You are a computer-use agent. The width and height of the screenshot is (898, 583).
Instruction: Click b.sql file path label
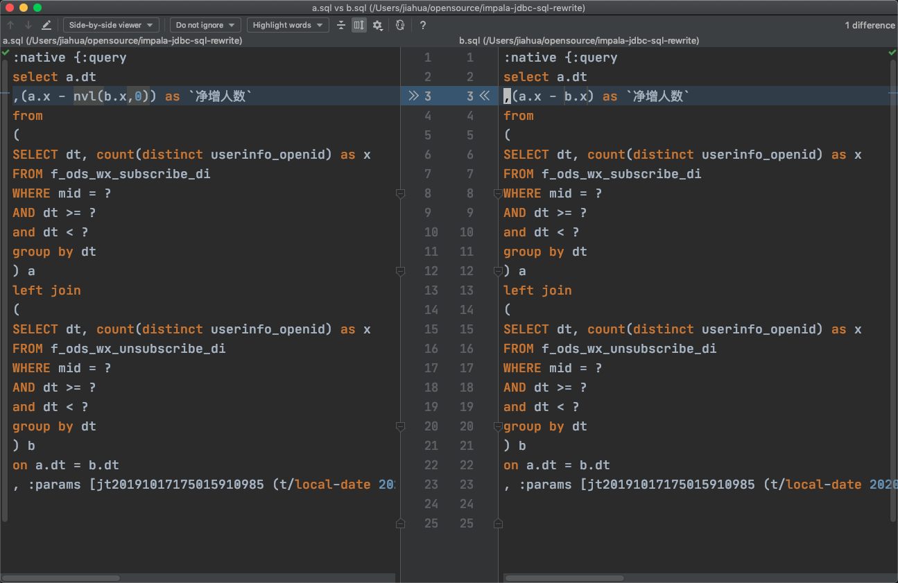[579, 41]
